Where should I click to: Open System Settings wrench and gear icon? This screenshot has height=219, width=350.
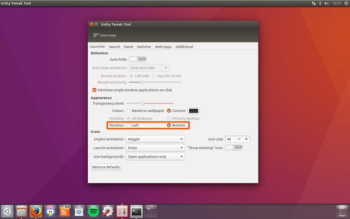tap(108, 211)
